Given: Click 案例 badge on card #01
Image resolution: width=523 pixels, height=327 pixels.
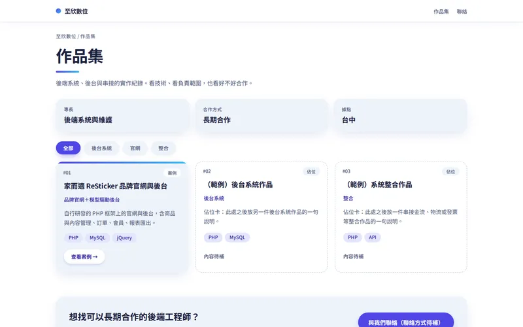Looking at the screenshot, I should 172,173.
